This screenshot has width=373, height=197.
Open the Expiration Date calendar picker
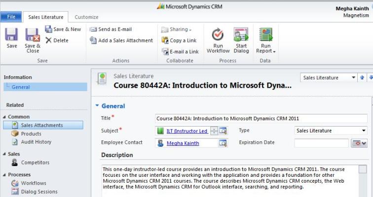tap(359, 143)
